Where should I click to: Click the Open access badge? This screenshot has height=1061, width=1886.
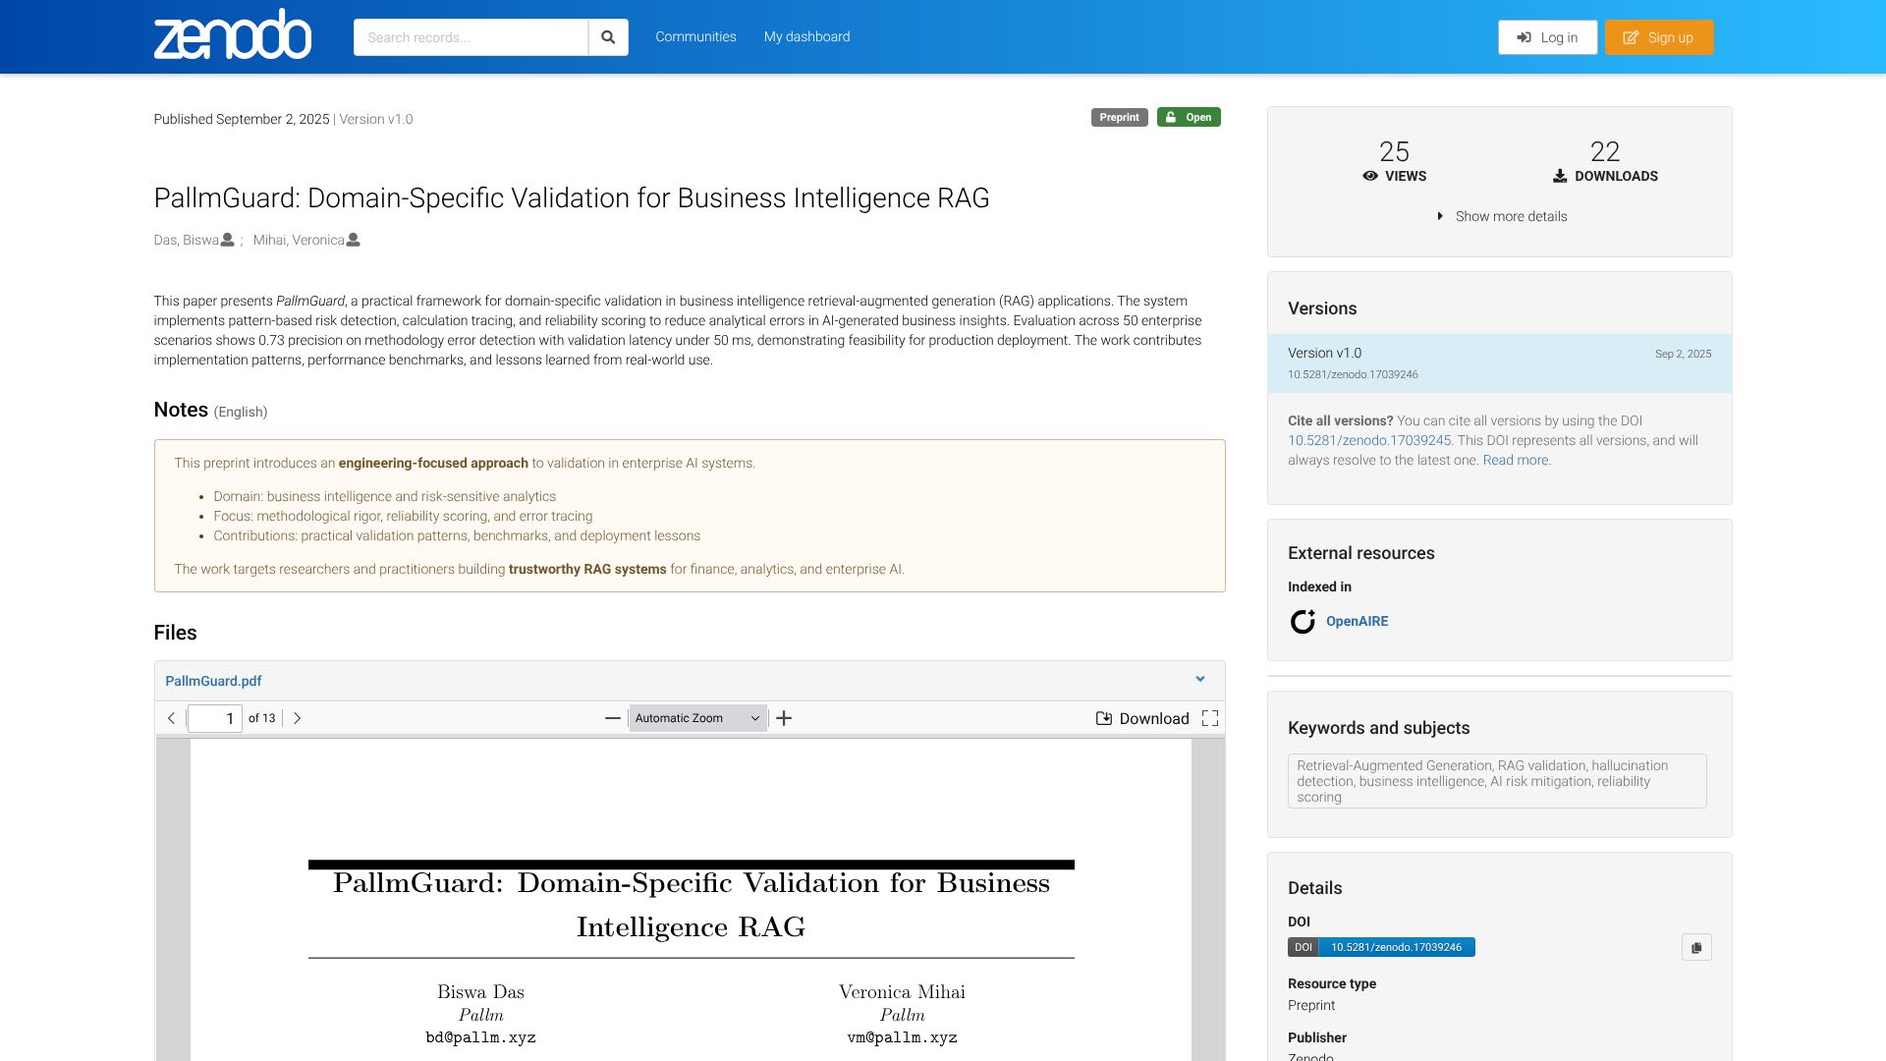1189,117
